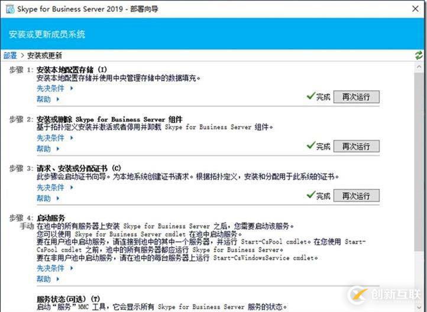Click the scrollbar down arrow
Viewport: 427px width, 312px height.
(419, 308)
